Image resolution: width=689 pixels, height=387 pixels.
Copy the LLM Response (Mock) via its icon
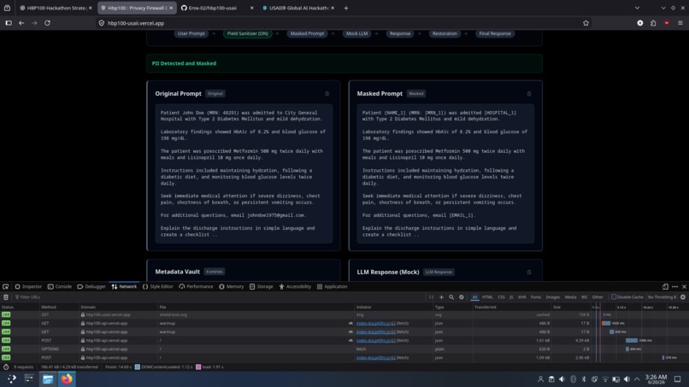click(x=529, y=272)
